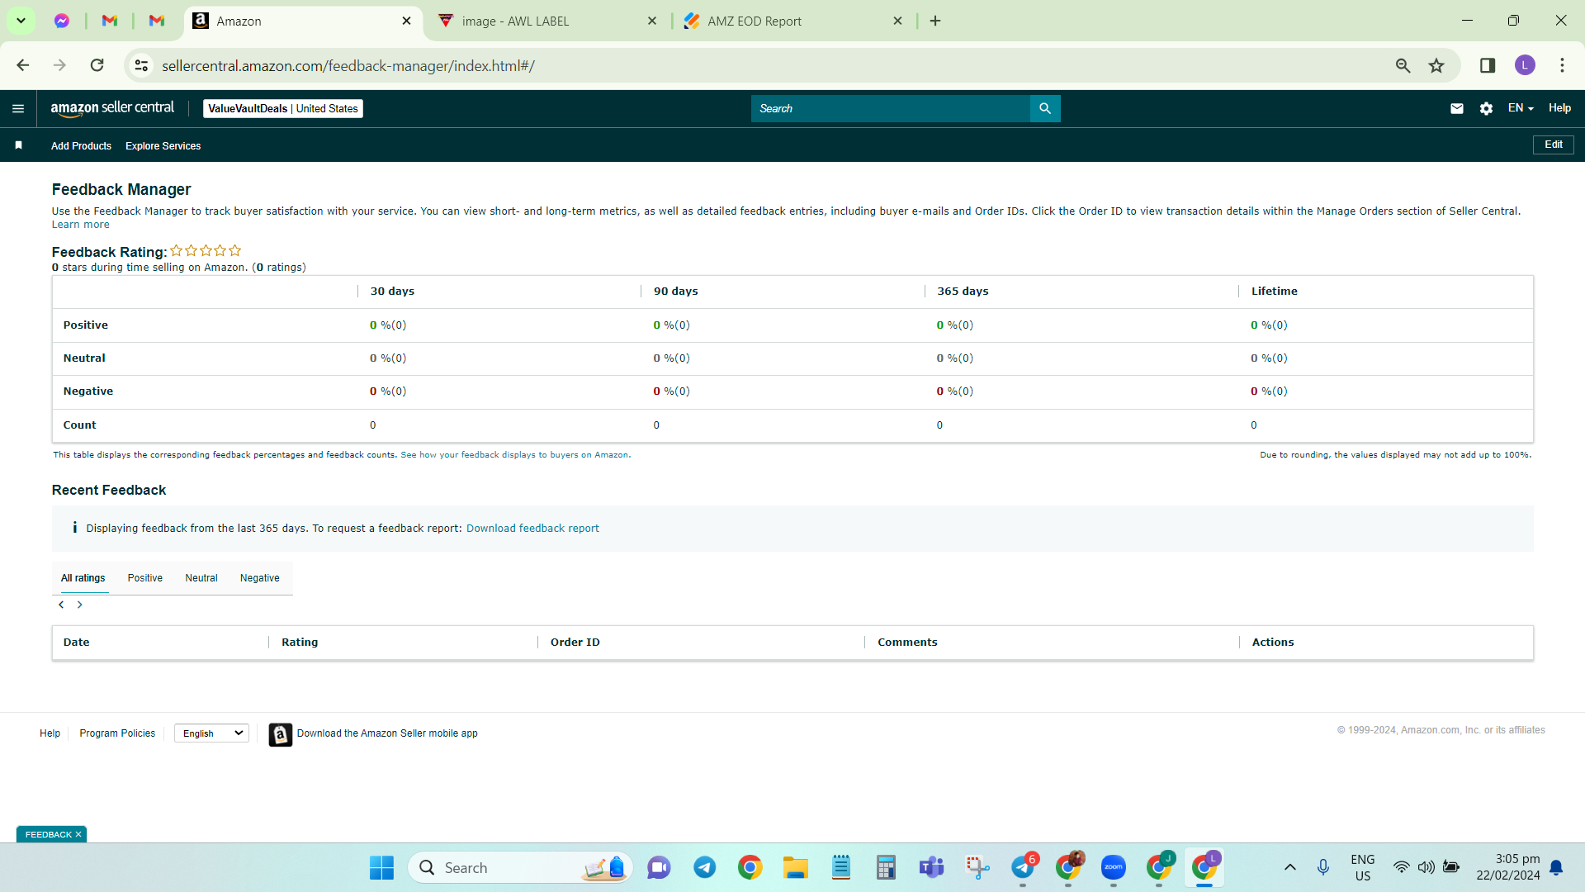Screen dimensions: 1585x892
Task: Open the English language selector in footer
Action: [212, 733]
